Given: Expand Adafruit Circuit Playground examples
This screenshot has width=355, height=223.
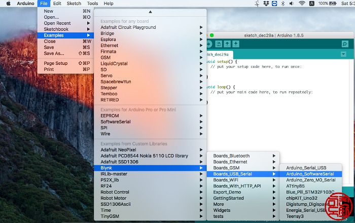Looking at the screenshot, I should (150, 27).
